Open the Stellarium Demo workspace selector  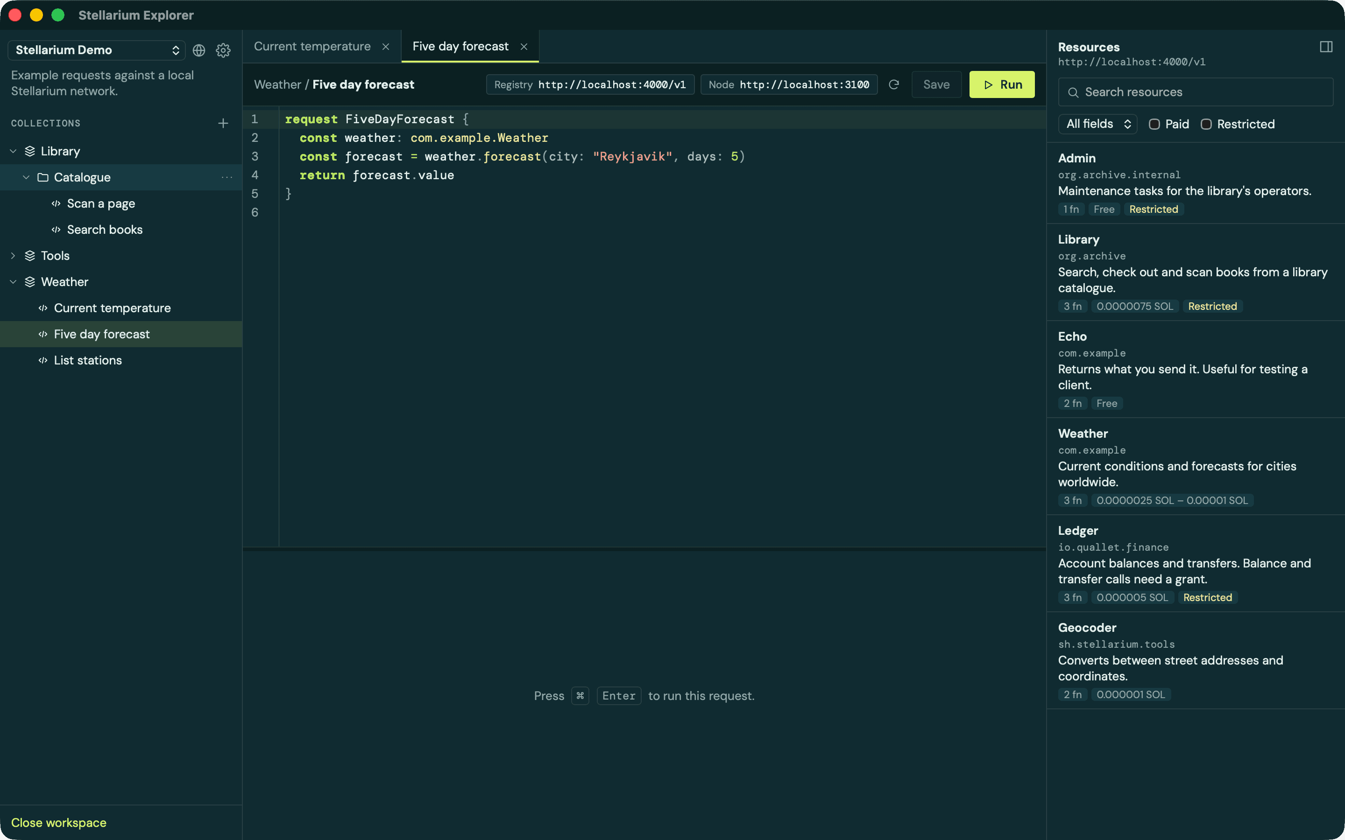(x=97, y=50)
